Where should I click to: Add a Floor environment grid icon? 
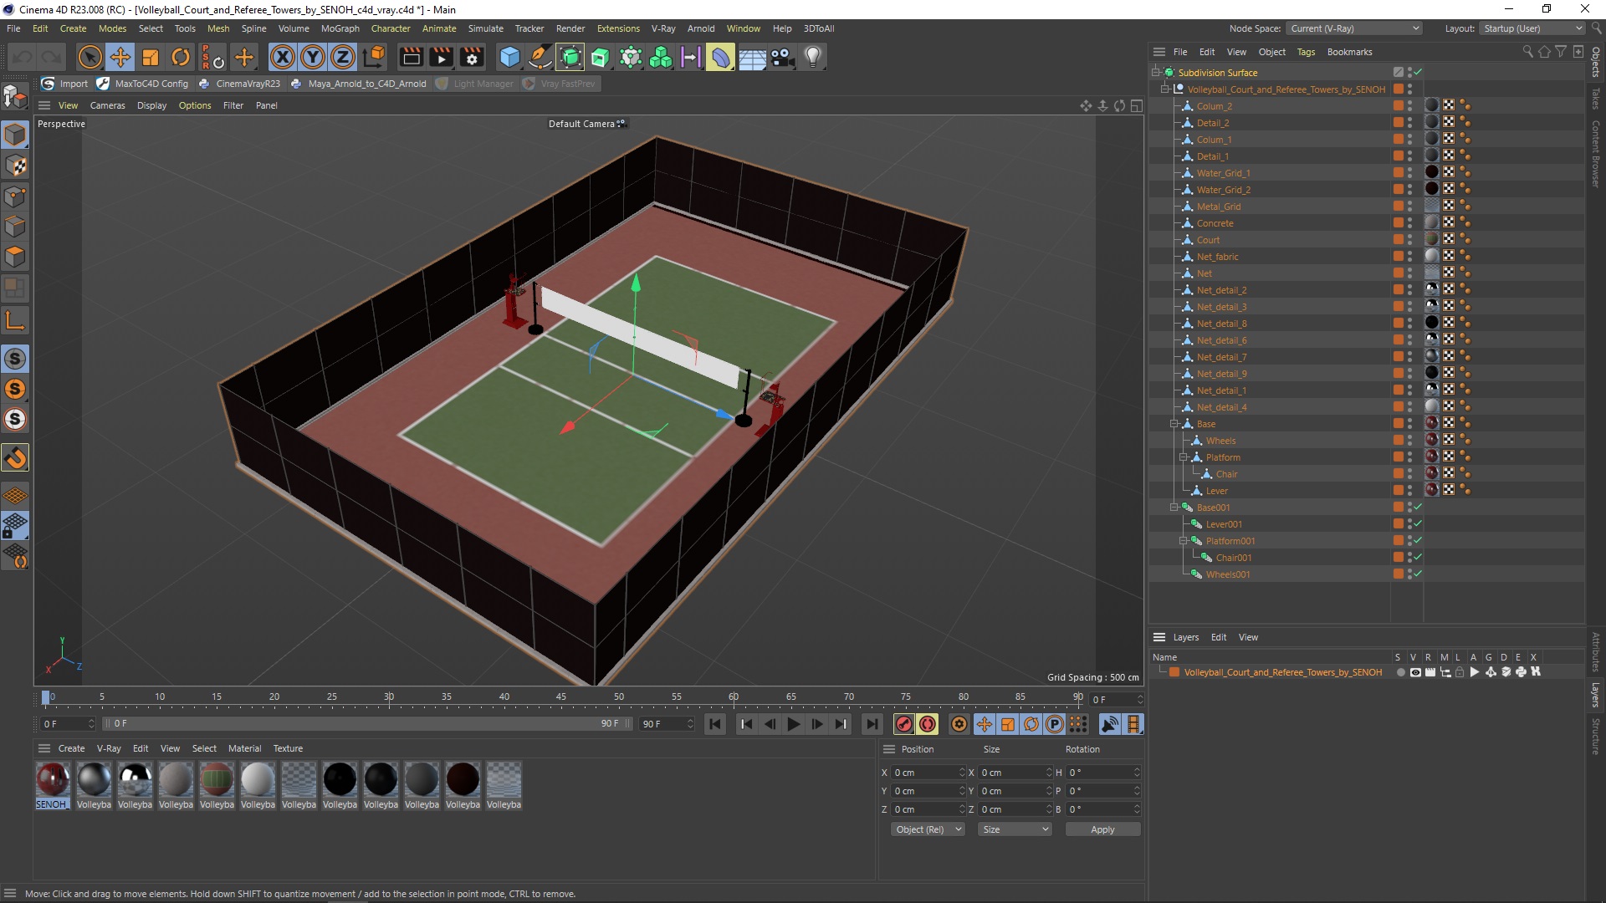[752, 58]
